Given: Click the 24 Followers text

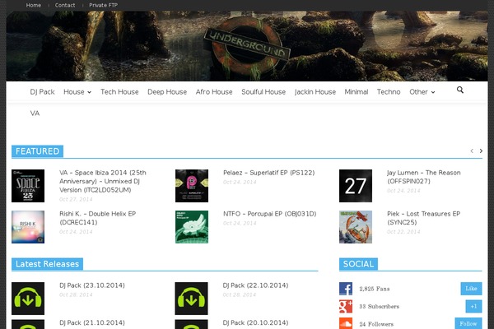Looking at the screenshot, I should (x=376, y=324).
